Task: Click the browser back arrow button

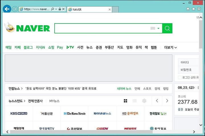Action: point(7,9)
